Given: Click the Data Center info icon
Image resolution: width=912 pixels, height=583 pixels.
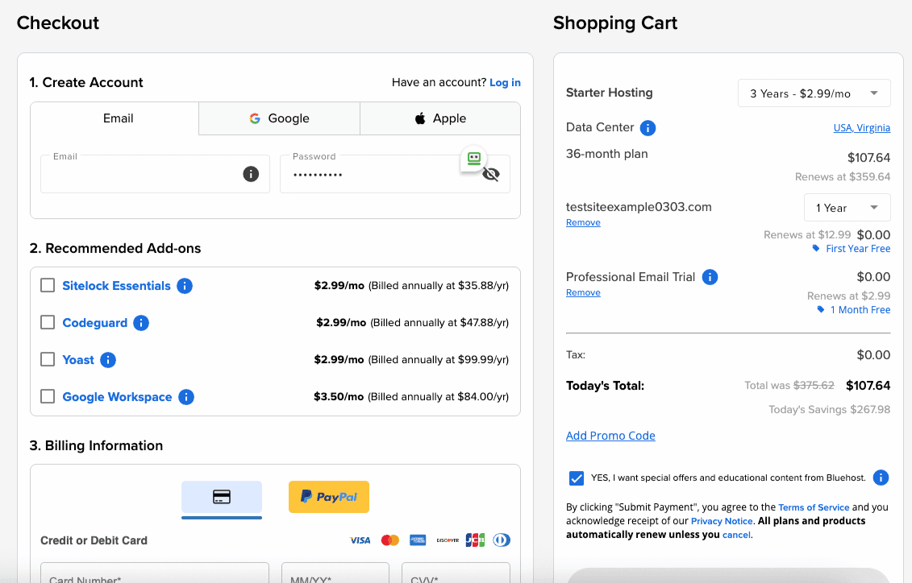Looking at the screenshot, I should point(648,128).
